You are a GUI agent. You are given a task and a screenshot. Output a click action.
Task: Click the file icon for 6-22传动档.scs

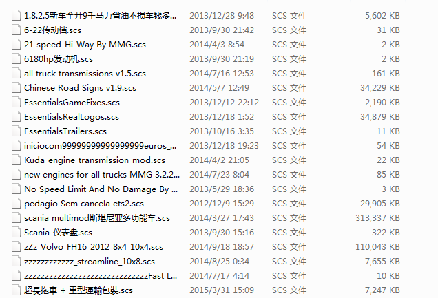(17, 30)
